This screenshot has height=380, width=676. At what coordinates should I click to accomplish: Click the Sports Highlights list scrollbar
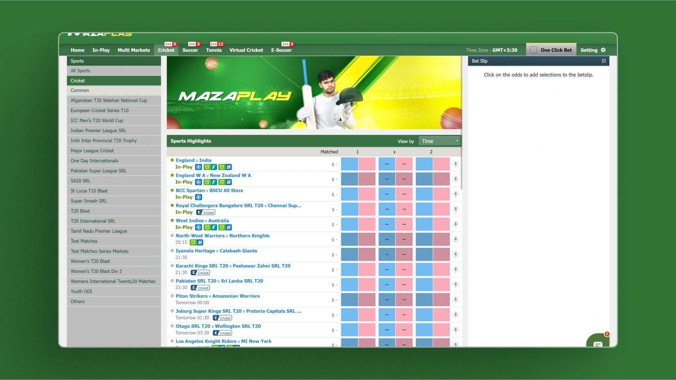pyautogui.click(x=461, y=123)
